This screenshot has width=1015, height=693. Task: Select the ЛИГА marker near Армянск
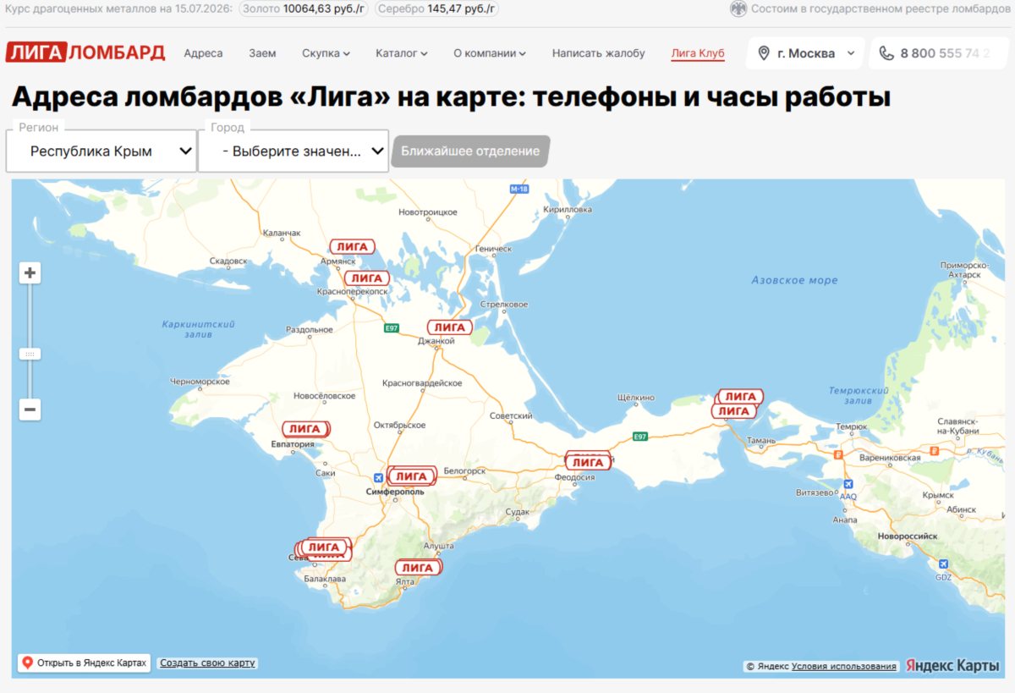352,247
